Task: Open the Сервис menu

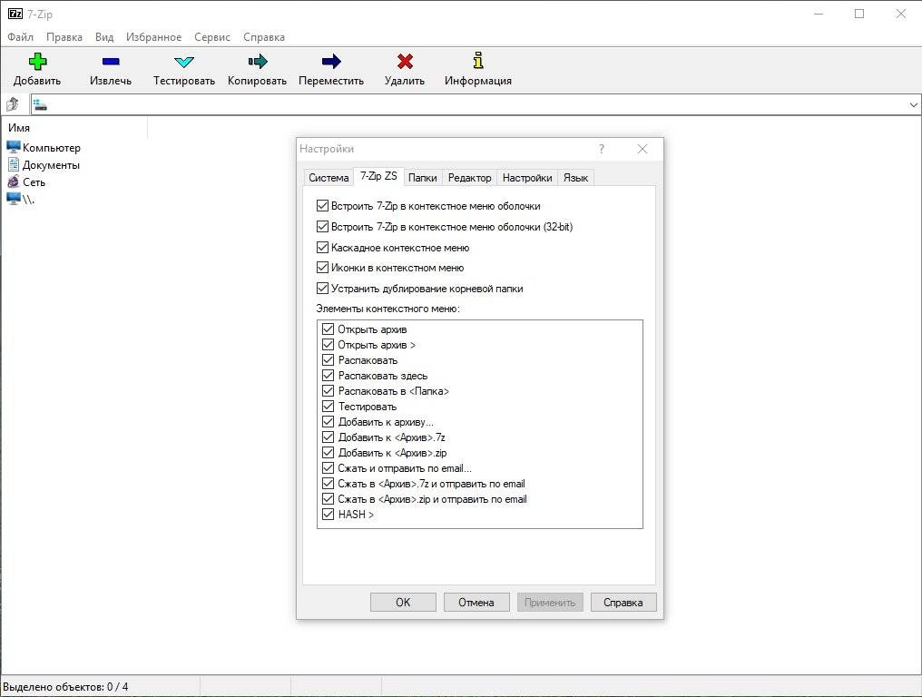Action: [211, 37]
